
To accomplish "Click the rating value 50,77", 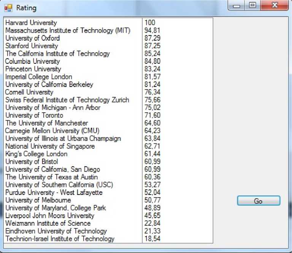I will (x=152, y=200).
